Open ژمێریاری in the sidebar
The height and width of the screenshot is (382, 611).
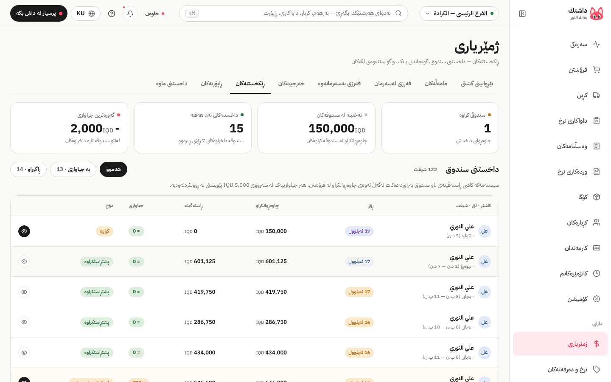(560, 344)
